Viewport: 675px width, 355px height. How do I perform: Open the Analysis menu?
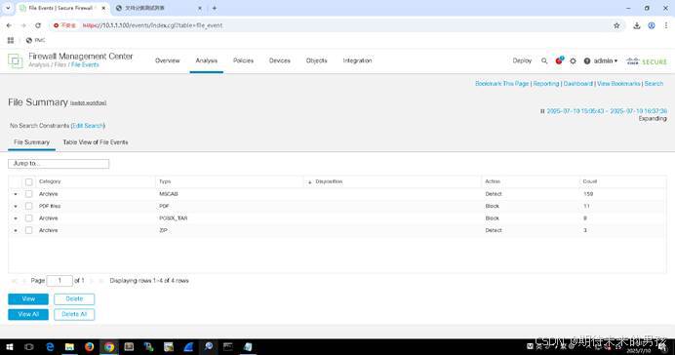[x=207, y=60]
